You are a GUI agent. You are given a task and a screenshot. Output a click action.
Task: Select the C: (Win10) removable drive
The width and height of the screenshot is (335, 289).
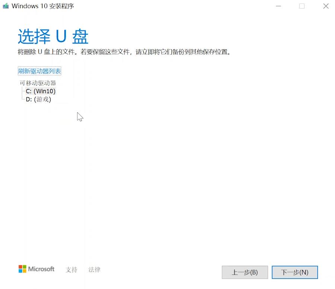coord(41,91)
